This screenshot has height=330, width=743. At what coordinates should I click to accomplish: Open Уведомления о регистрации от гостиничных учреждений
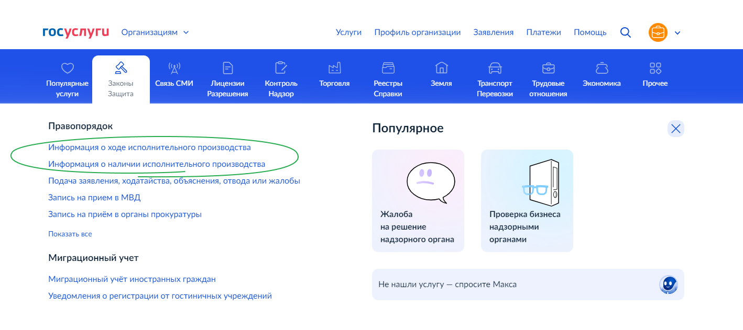tap(160, 296)
